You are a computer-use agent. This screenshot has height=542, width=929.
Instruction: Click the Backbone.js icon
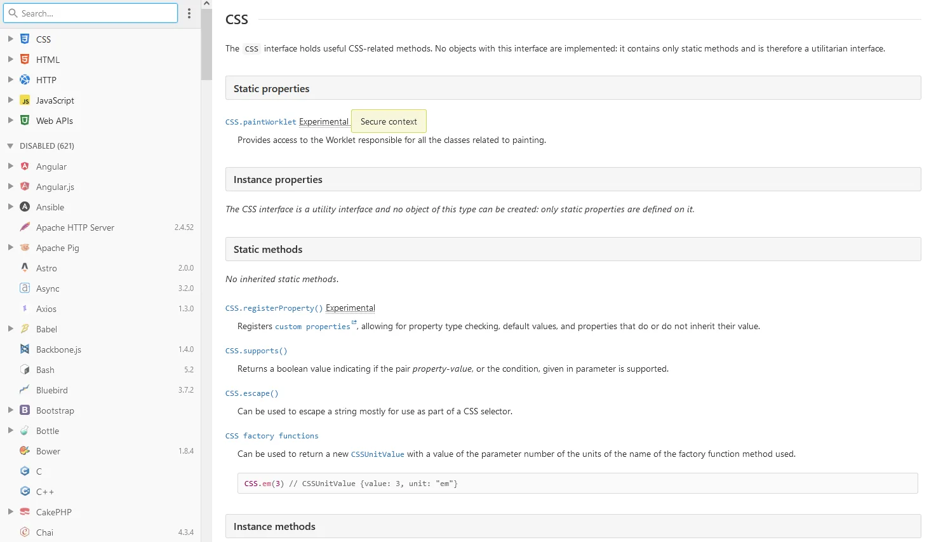coord(25,349)
